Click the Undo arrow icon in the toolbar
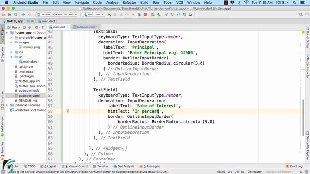Viewport: 310px width, 174px height. click(x=190, y=14)
